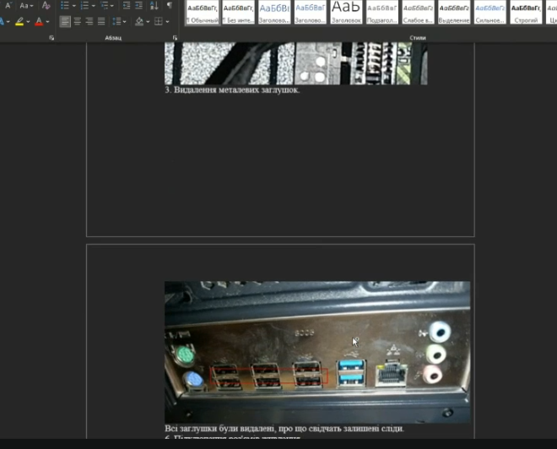This screenshot has width=557, height=449.
Task: Decrease the paragraph indent
Action: (127, 5)
